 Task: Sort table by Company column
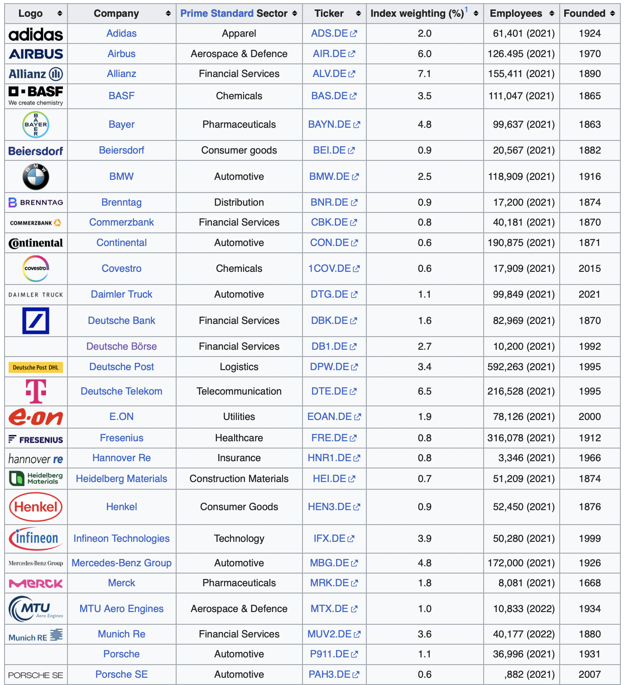coord(168,14)
